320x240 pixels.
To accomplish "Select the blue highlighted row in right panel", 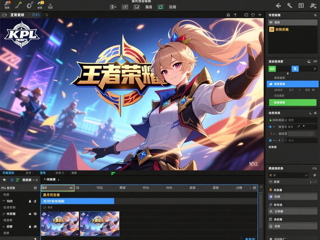I will tap(292, 84).
